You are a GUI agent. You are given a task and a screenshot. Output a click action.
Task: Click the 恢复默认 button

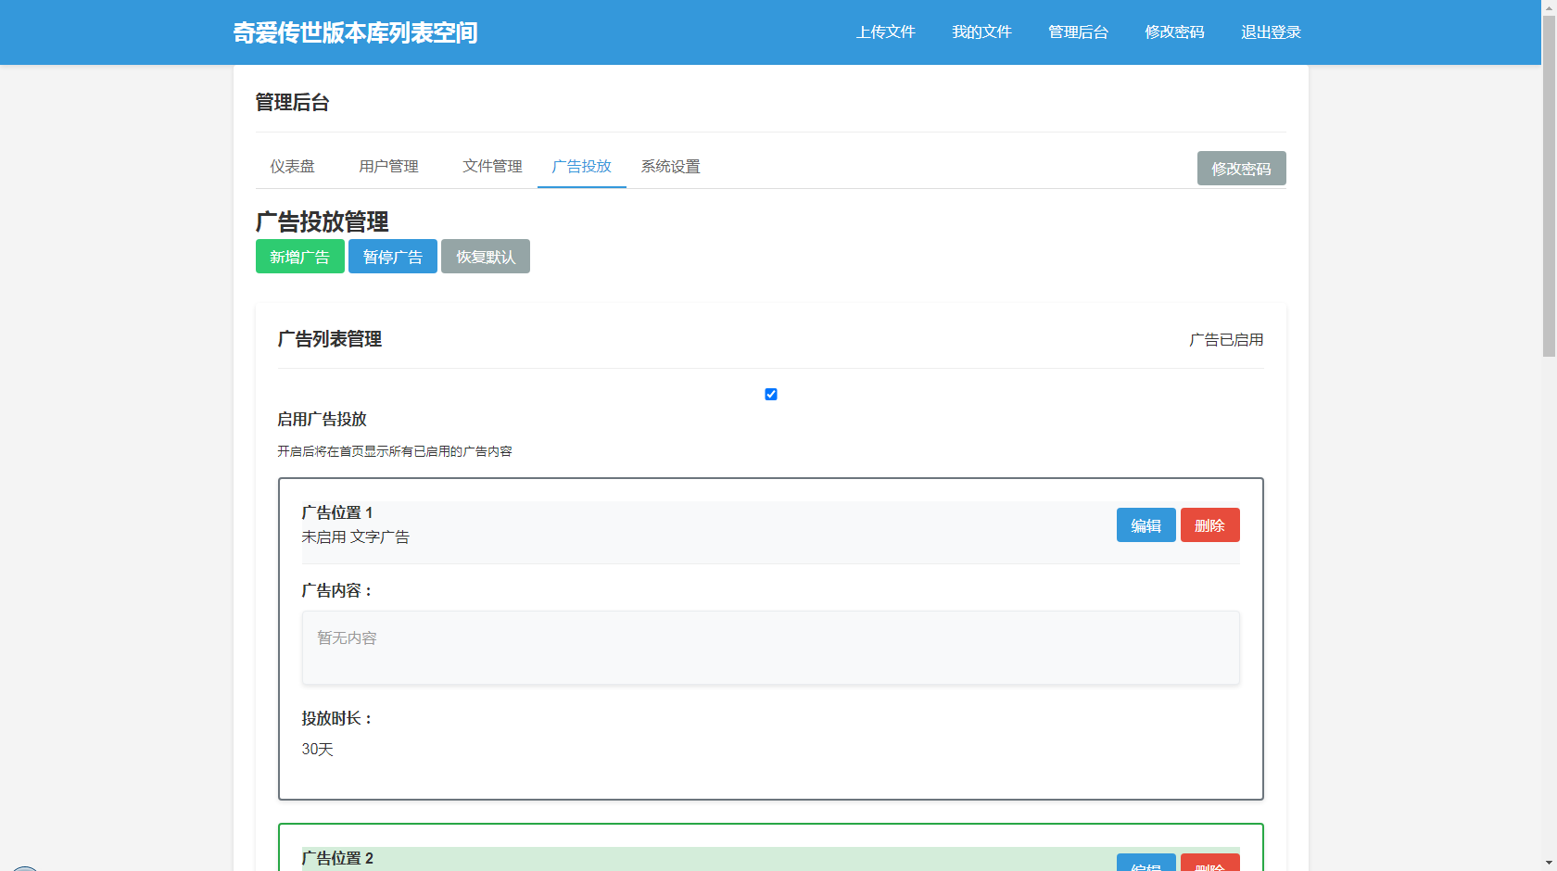485,257
